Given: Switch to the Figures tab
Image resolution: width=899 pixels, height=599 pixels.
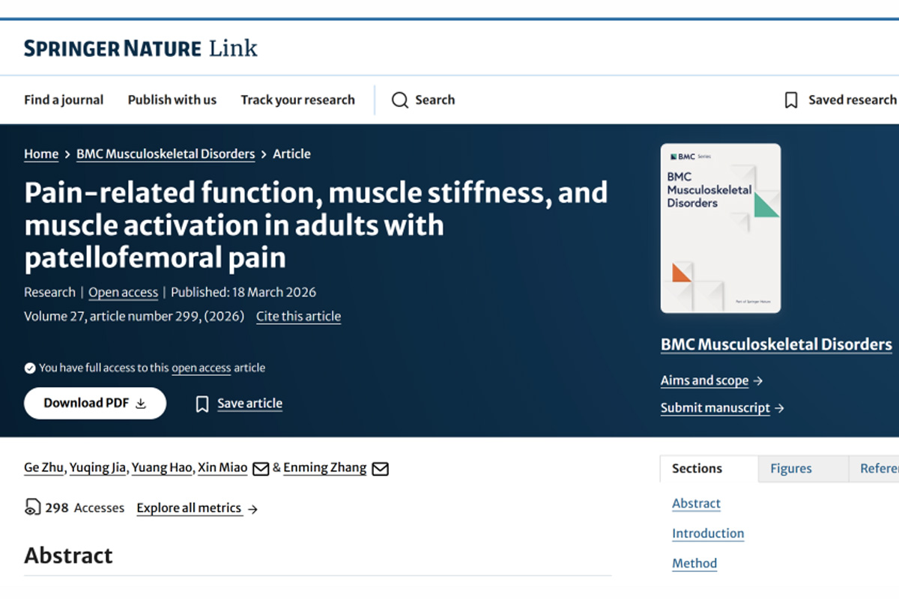Looking at the screenshot, I should click(x=791, y=469).
